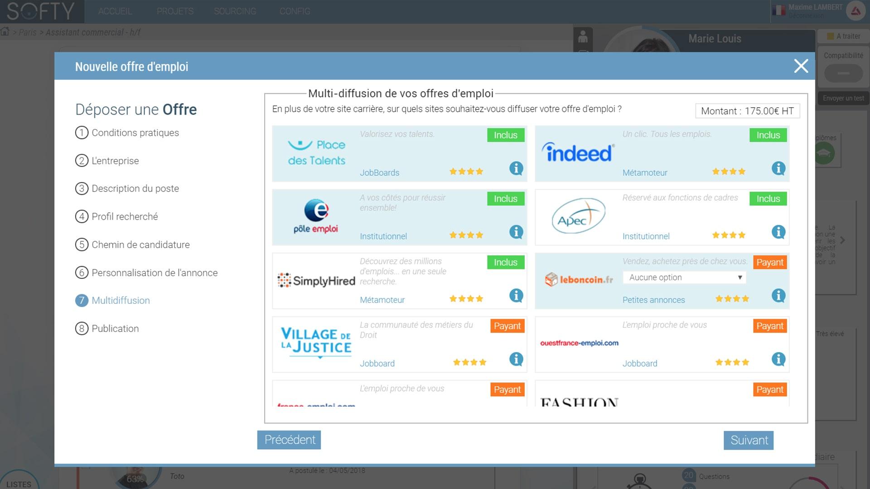This screenshot has width=870, height=489.
Task: Click star rating of Place des Talents
Action: (466, 172)
